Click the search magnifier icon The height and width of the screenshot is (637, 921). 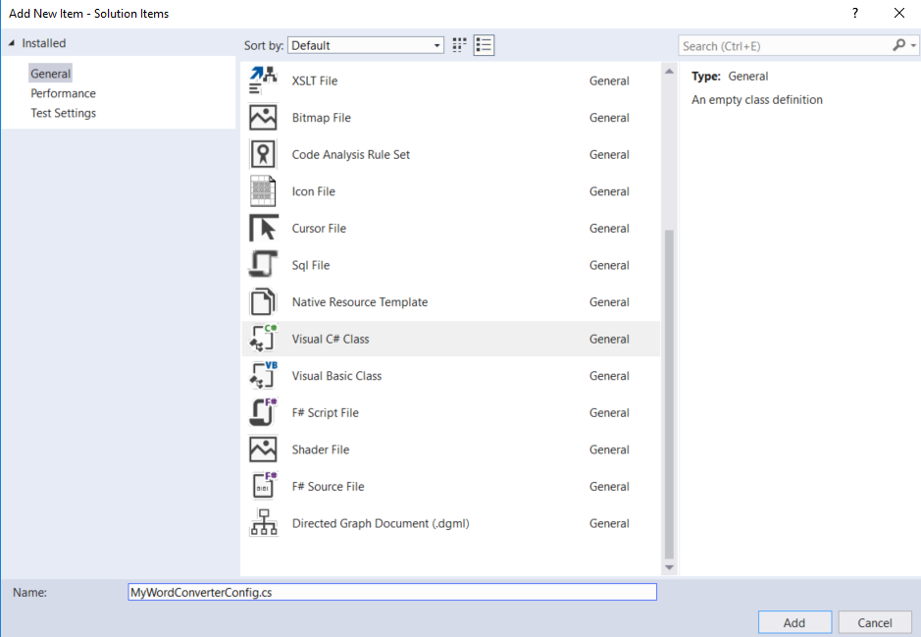[x=898, y=45]
